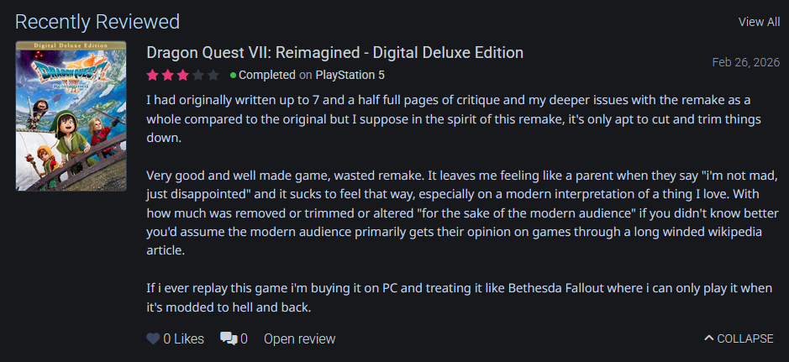
Task: Select the Dragon Quest VII cover thumbnail
Action: tap(71, 115)
